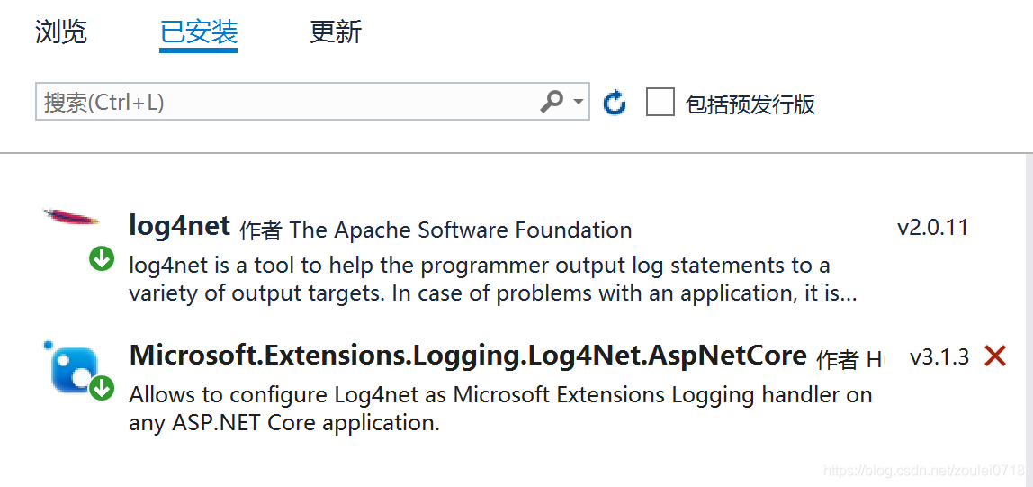Open the 已安装 tab
The height and width of the screenshot is (487, 1033).
(x=198, y=32)
